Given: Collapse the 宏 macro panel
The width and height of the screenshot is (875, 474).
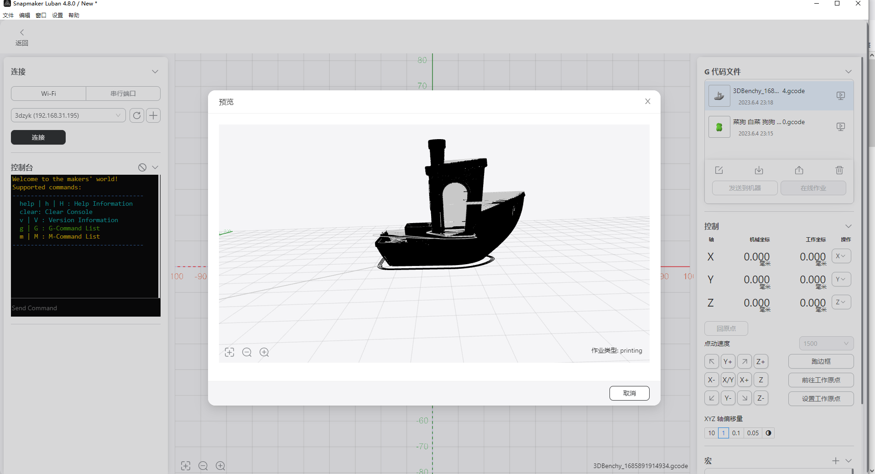Looking at the screenshot, I should [x=849, y=461].
